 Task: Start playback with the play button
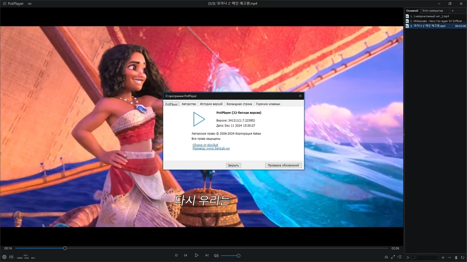click(x=197, y=255)
